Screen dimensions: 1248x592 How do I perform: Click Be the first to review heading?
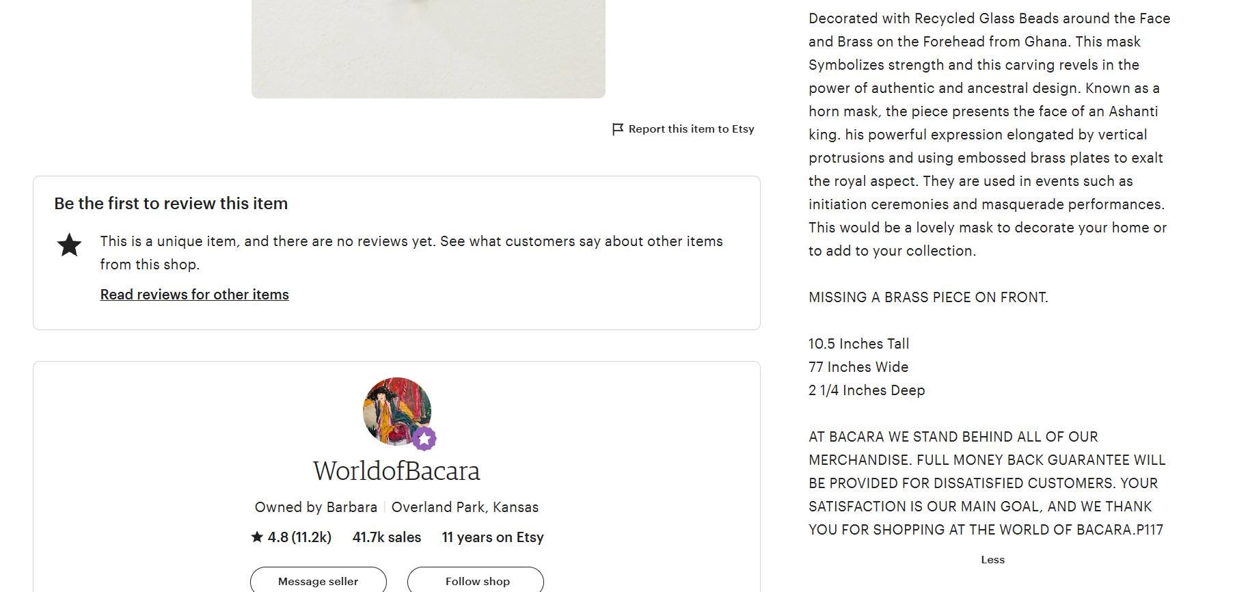pos(171,204)
